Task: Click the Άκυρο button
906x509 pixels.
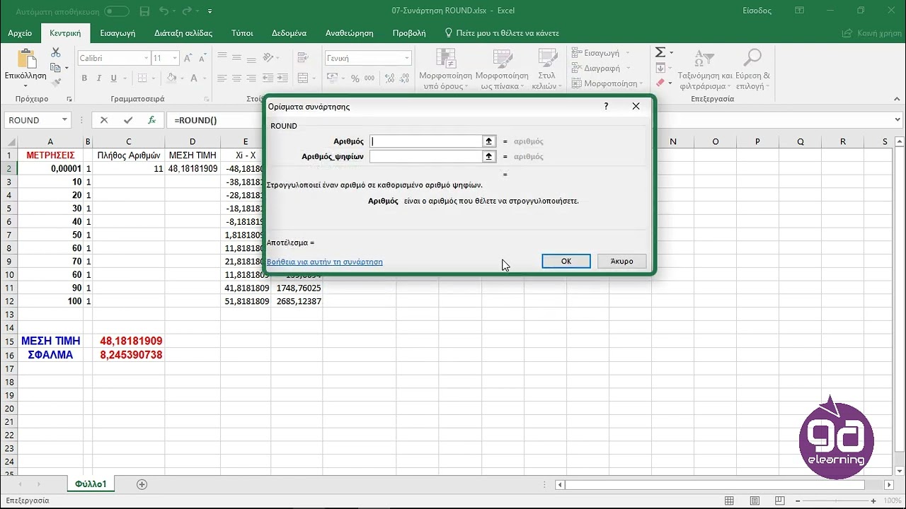Action: (x=621, y=261)
